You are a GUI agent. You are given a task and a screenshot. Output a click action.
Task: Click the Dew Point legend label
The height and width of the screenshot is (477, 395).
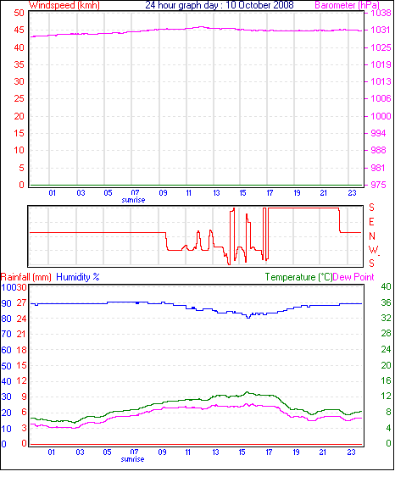pos(353,277)
